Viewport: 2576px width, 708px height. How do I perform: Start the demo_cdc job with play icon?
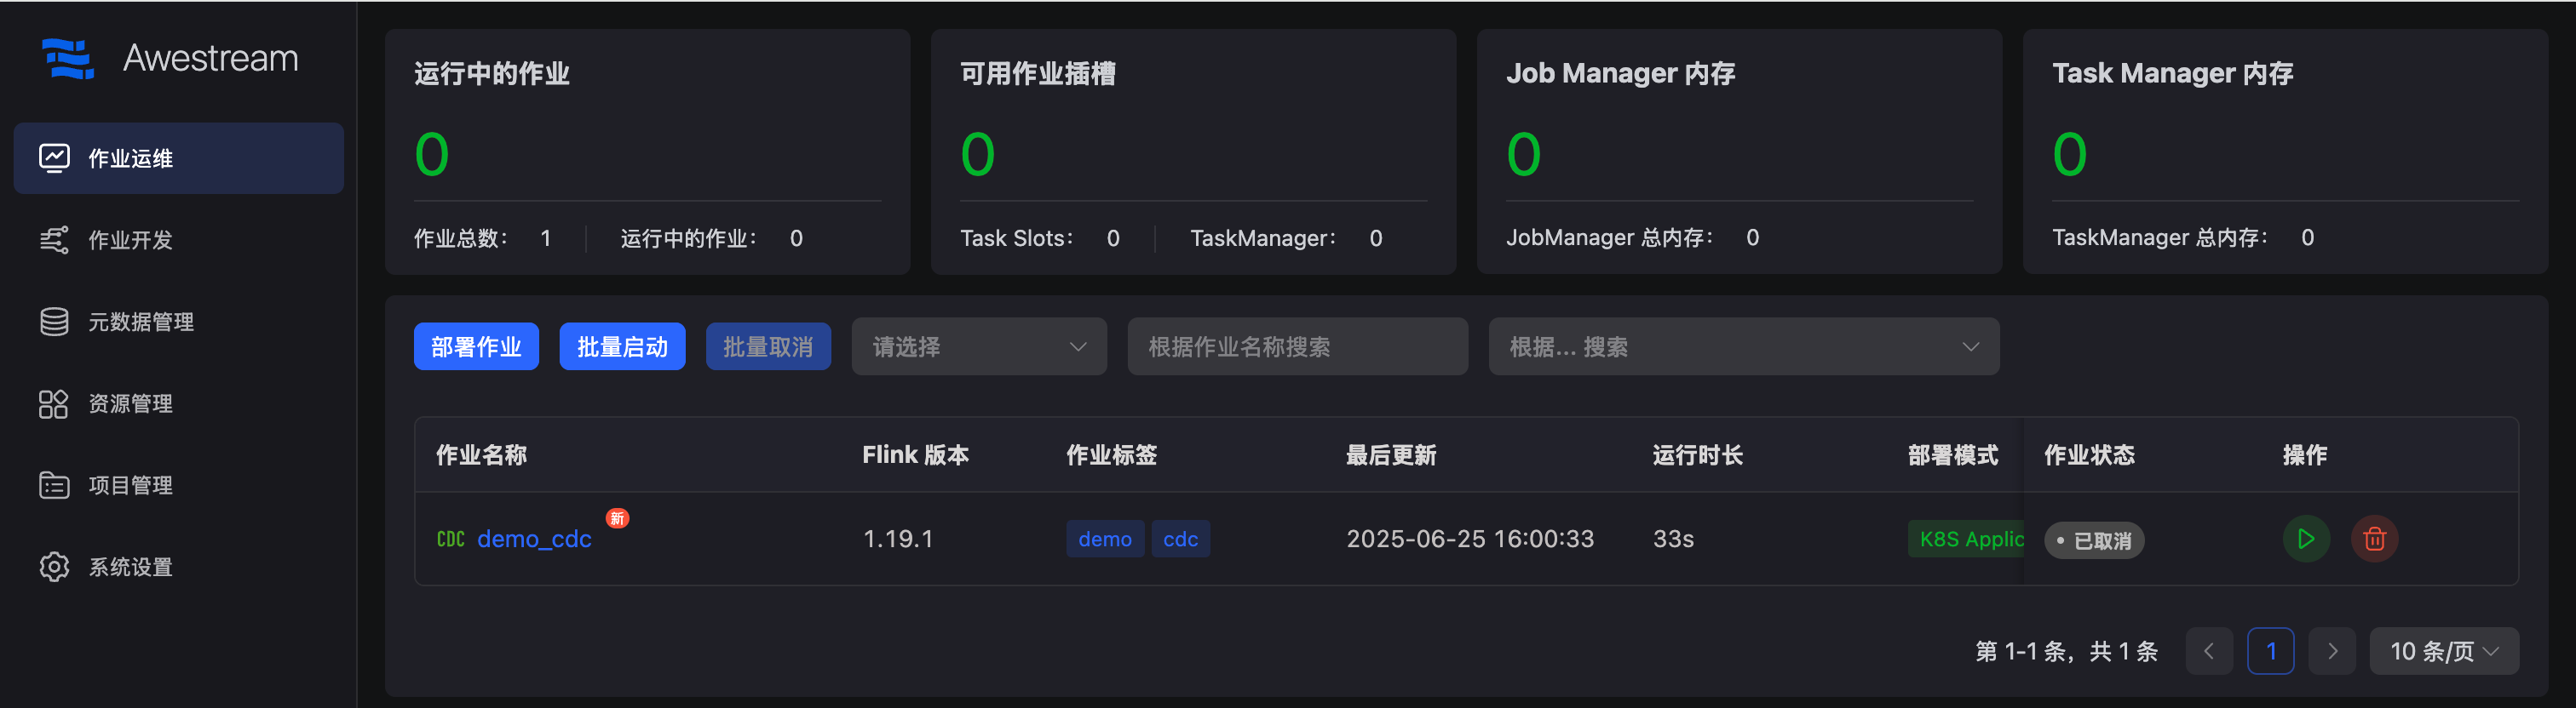point(2305,540)
